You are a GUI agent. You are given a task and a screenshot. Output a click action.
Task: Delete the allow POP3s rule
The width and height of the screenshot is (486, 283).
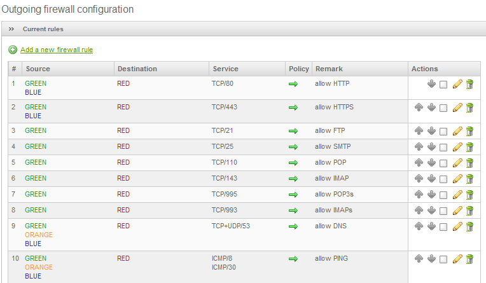(470, 195)
